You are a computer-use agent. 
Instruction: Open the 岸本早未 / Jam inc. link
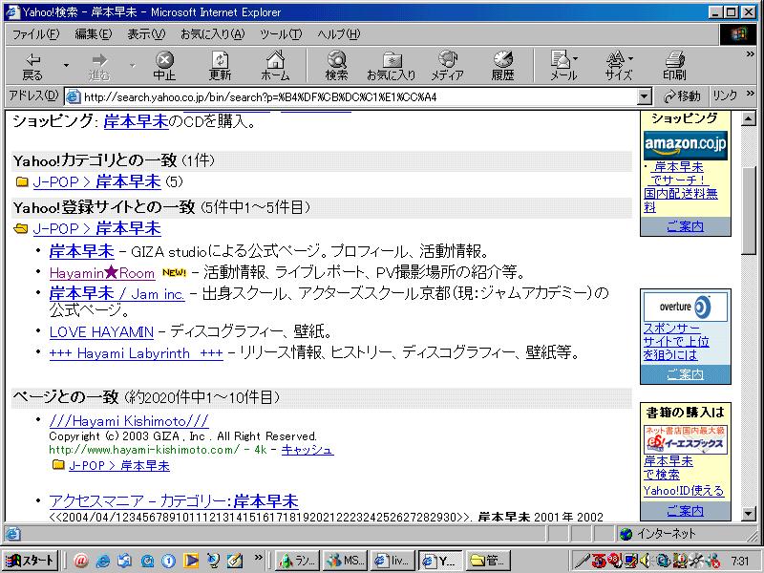pyautogui.click(x=117, y=294)
